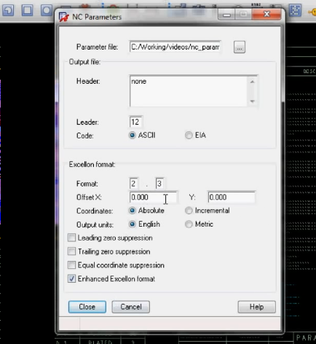Screen dimensions: 316x344
Task: Close NC Parameters with the X button
Action: click(x=266, y=15)
